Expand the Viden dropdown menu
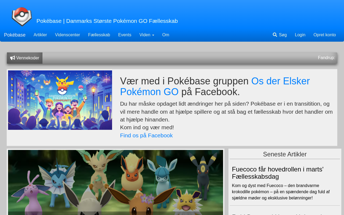 click(147, 35)
